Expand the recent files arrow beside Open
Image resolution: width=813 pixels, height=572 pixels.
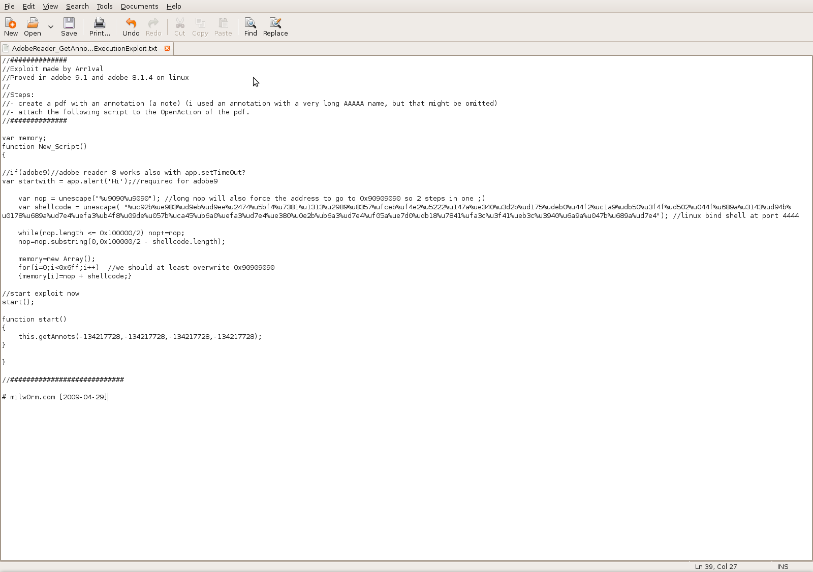(50, 27)
